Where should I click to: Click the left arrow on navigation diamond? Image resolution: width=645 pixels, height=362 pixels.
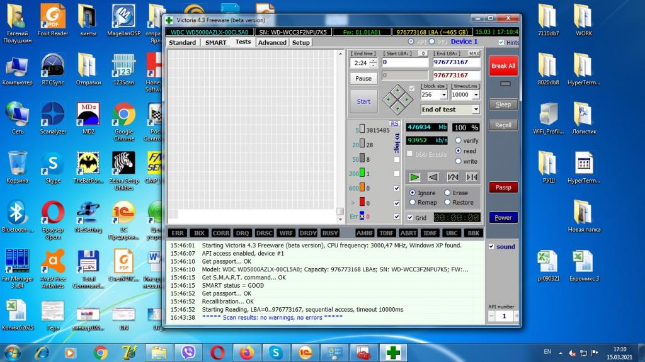pyautogui.click(x=388, y=99)
